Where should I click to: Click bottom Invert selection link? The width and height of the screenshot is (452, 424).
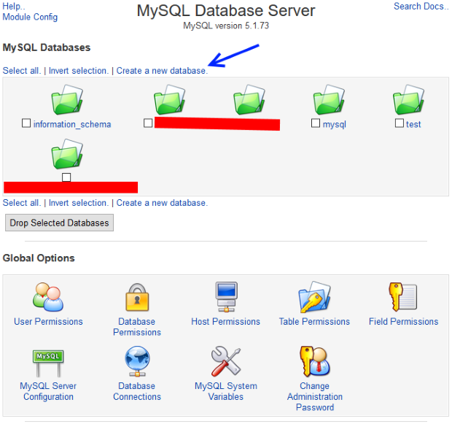point(79,203)
